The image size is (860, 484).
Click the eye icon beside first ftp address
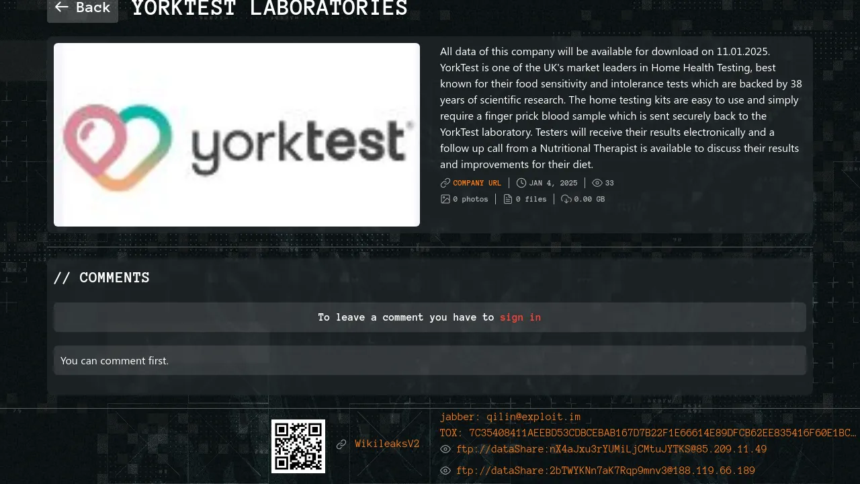[x=445, y=449]
